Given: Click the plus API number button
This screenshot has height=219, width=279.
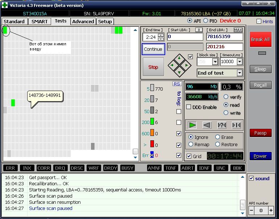Looking at the screenshot, I should click(271, 210).
